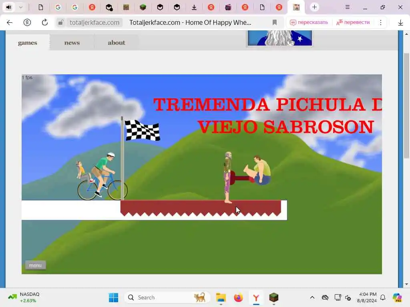Open Minecraft from the taskbar

(x=274, y=297)
